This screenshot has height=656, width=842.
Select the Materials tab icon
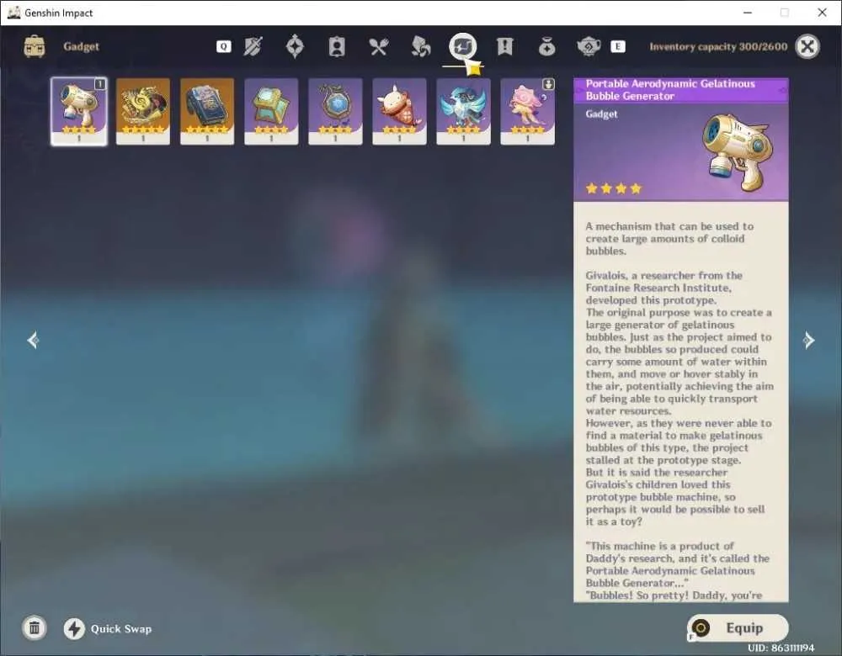(x=420, y=46)
